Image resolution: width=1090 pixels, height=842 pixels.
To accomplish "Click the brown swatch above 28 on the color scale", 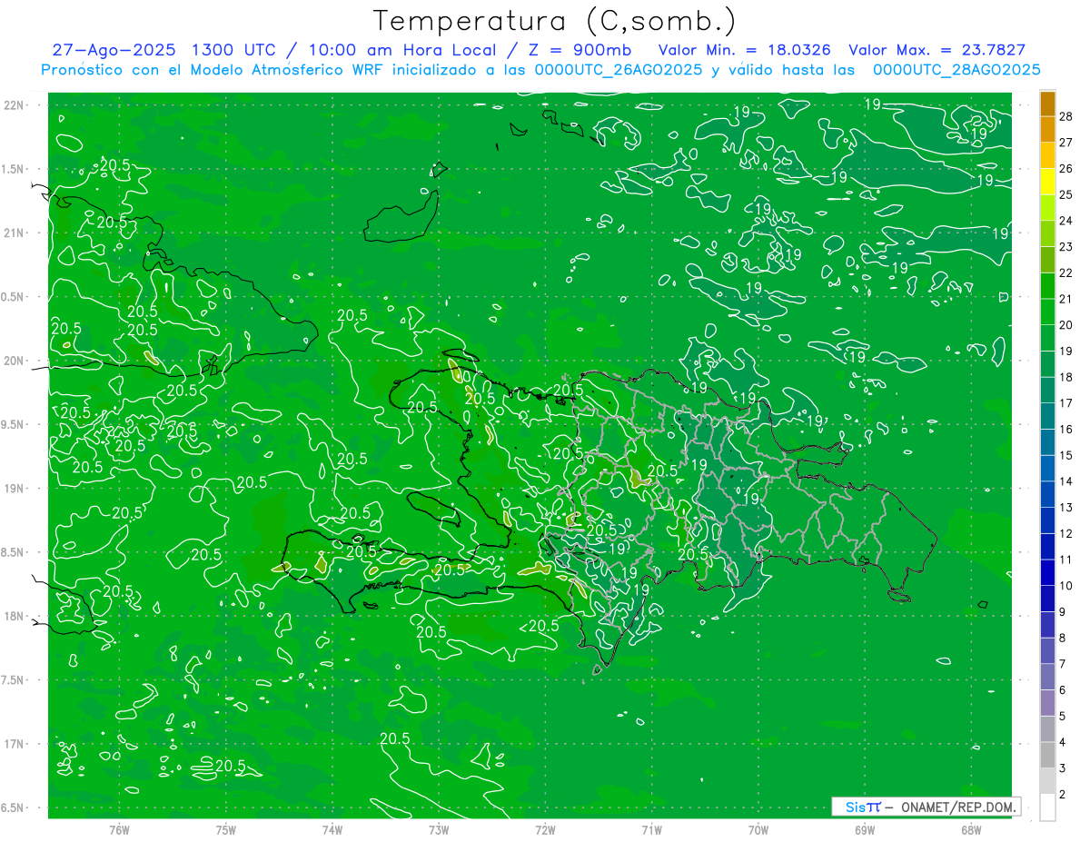I will (1048, 103).
